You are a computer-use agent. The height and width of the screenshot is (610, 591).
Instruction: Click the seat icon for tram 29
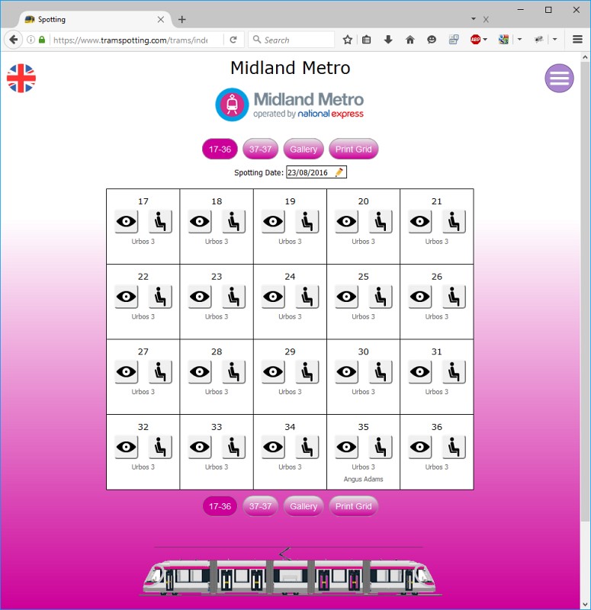tap(307, 371)
